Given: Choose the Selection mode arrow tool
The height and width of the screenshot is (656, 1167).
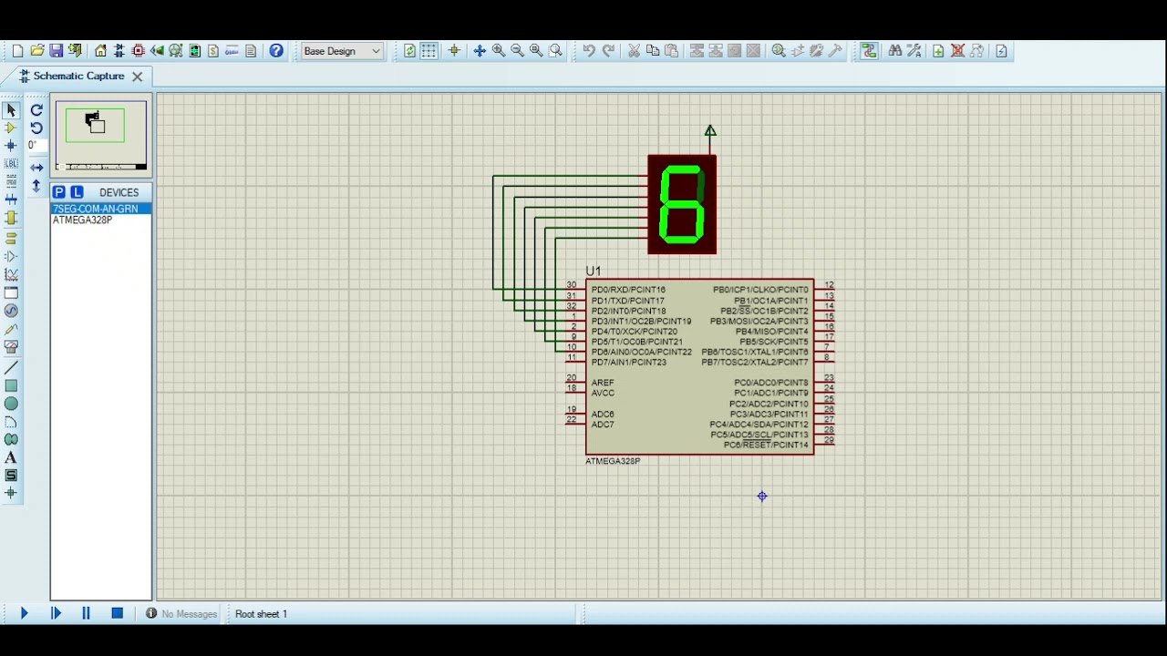Looking at the screenshot, I should point(11,110).
